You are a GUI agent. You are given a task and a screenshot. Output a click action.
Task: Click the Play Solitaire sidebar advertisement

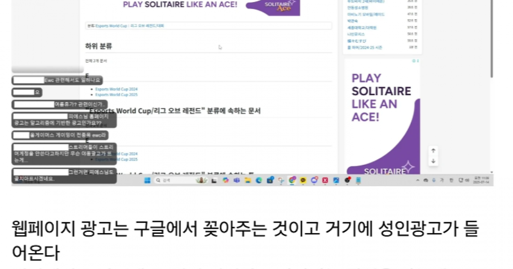point(382,116)
